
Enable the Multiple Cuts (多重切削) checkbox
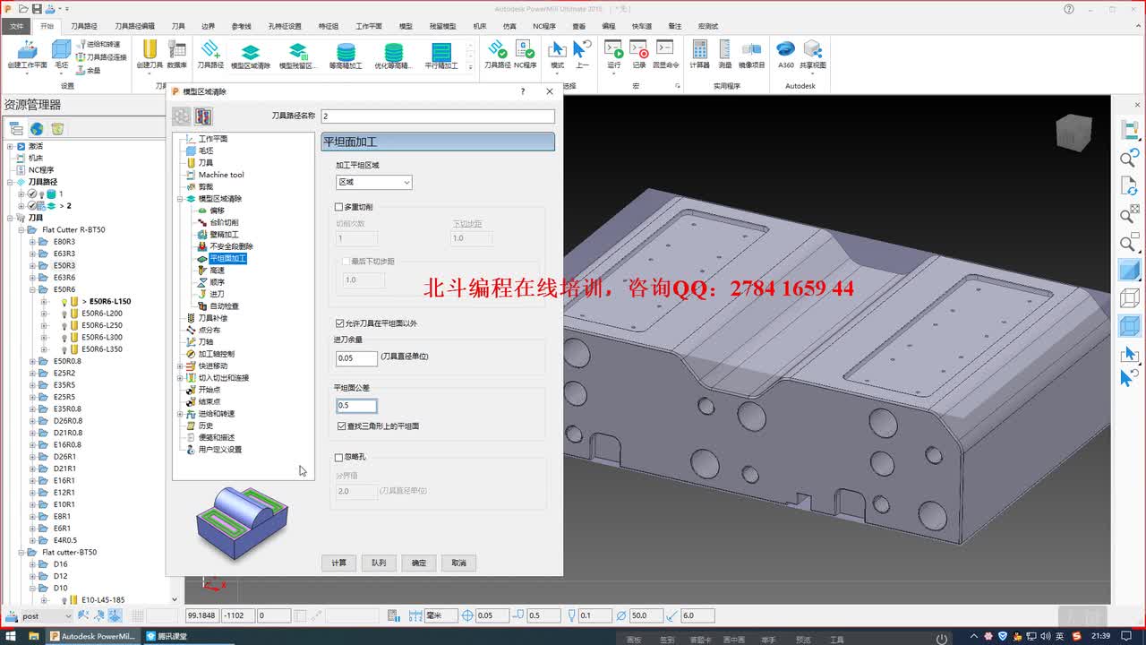338,207
